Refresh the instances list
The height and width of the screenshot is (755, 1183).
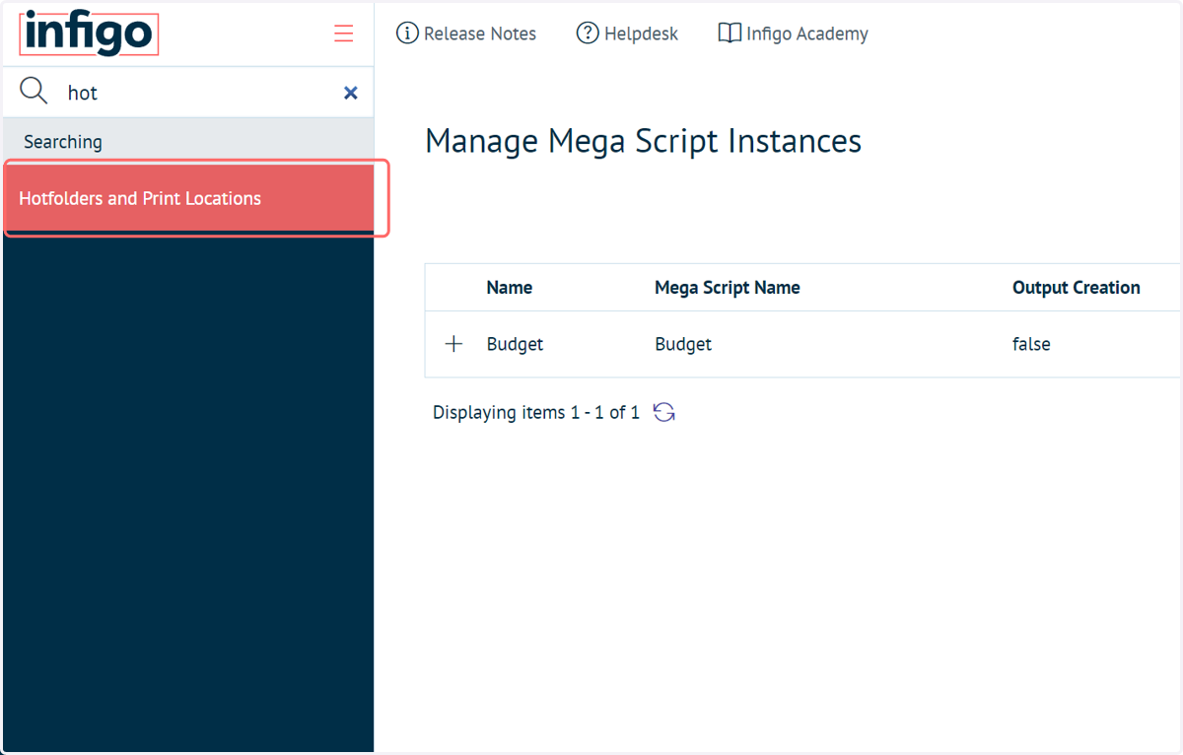coord(664,412)
